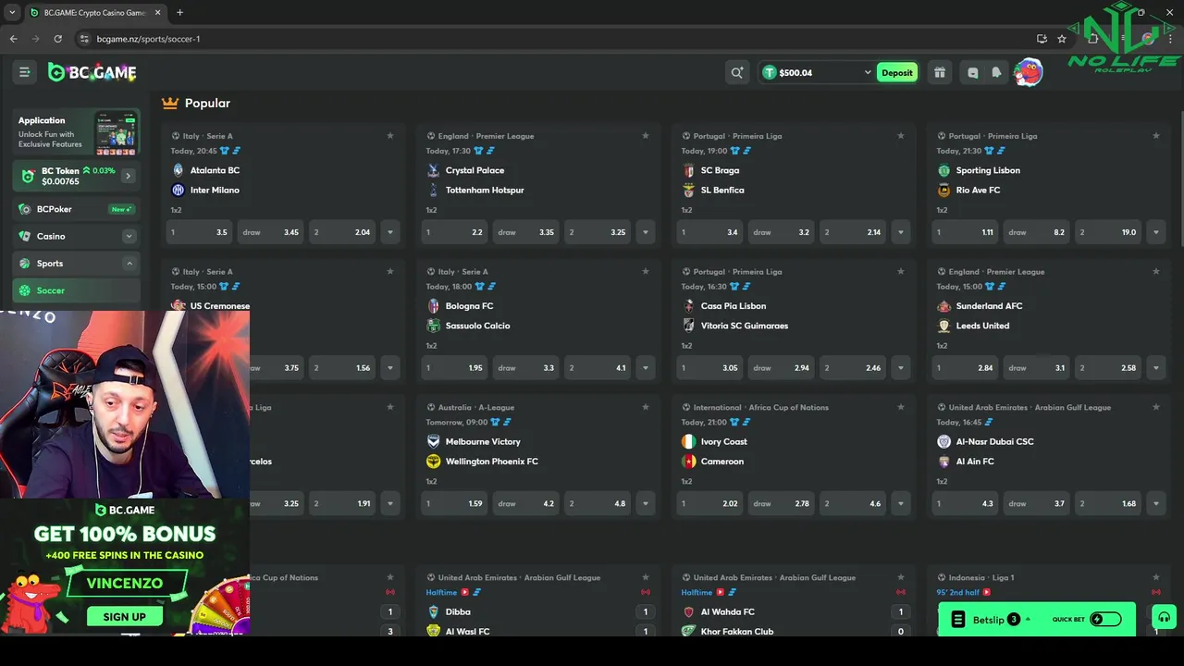Open the gift rewards icon

coord(940,72)
